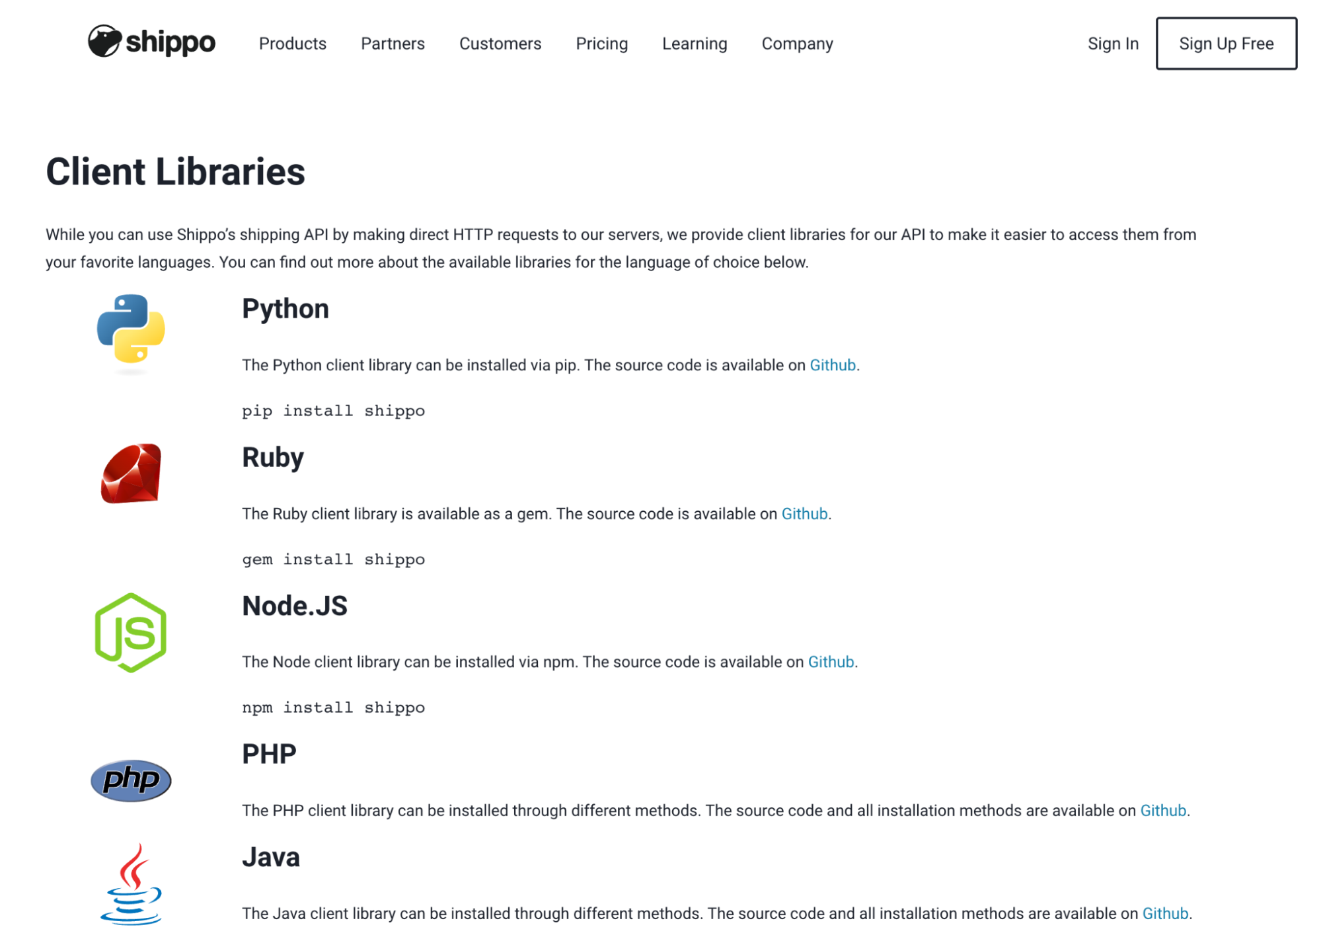Select the 'npm install shippo' command text
Image resolution: width=1321 pixels, height=941 pixels.
(333, 708)
